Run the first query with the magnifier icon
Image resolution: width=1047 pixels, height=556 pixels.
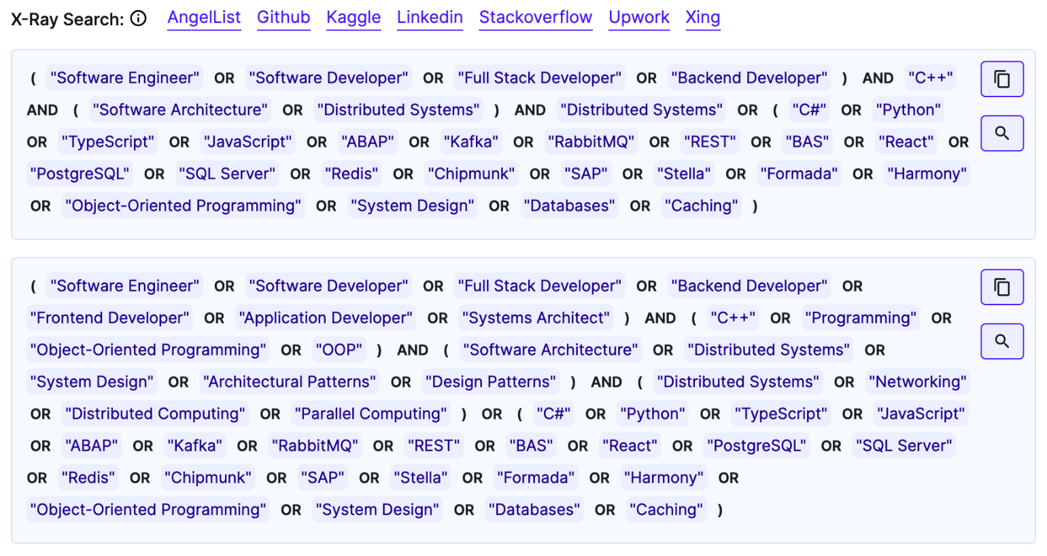pyautogui.click(x=1002, y=133)
